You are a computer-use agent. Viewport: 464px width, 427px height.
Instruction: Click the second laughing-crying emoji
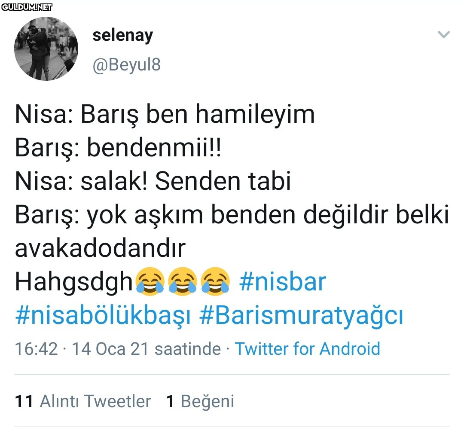click(183, 281)
